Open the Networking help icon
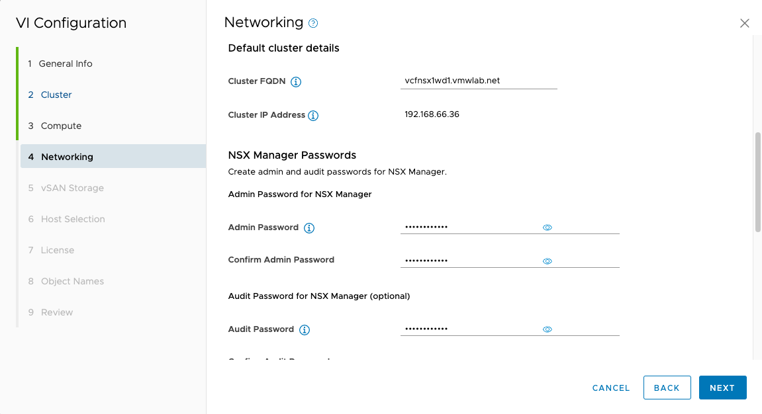The height and width of the screenshot is (414, 762). tap(313, 23)
